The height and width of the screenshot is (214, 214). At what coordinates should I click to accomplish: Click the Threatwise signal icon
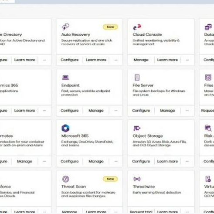tap(137, 179)
